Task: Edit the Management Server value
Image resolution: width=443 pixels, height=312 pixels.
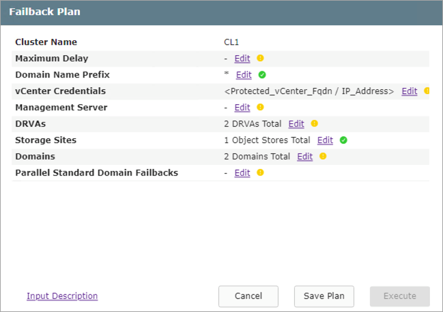Action: [242, 108]
